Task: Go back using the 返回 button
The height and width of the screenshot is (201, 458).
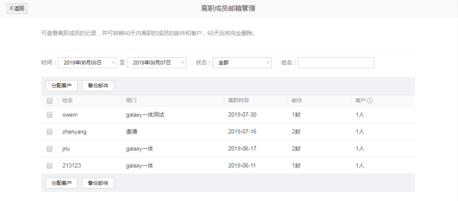Action: pos(17,8)
